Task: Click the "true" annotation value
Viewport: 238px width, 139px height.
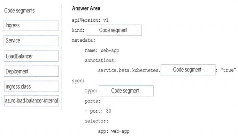Action: [x=228, y=70]
